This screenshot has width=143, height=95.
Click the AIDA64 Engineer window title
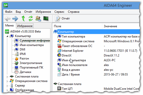[118, 5]
